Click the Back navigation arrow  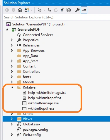tap(7, 10)
